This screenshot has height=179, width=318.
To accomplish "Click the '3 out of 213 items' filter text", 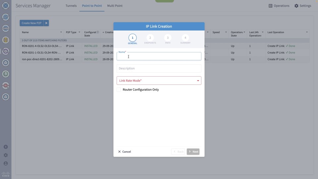I will [44, 40].
